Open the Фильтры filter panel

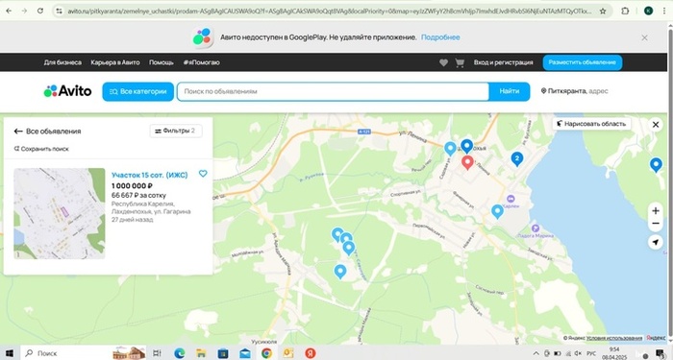176,131
